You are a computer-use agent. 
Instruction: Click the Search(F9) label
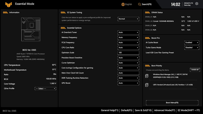(147, 4)
